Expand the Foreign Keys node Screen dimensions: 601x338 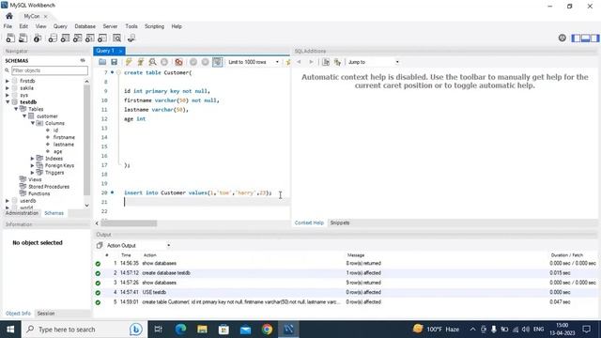[x=33, y=165]
